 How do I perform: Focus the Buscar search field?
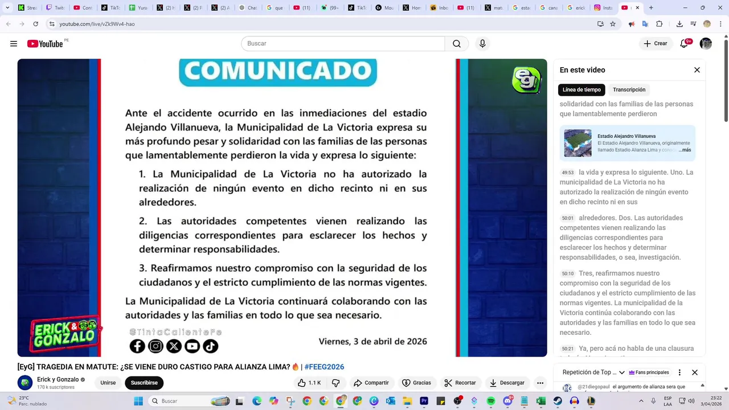click(x=343, y=44)
